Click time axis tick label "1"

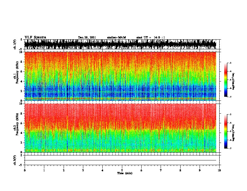[44, 170]
